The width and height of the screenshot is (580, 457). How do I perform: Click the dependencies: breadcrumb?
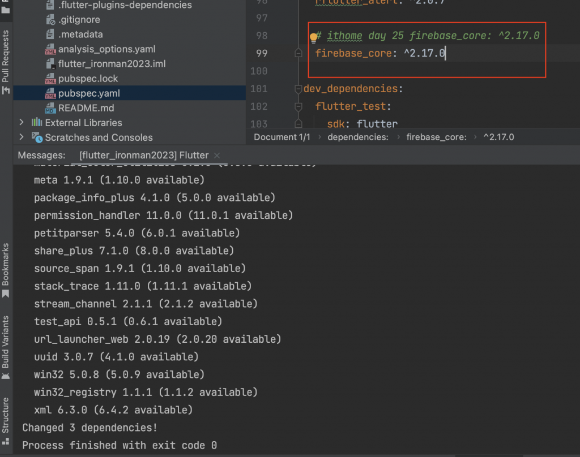click(358, 137)
